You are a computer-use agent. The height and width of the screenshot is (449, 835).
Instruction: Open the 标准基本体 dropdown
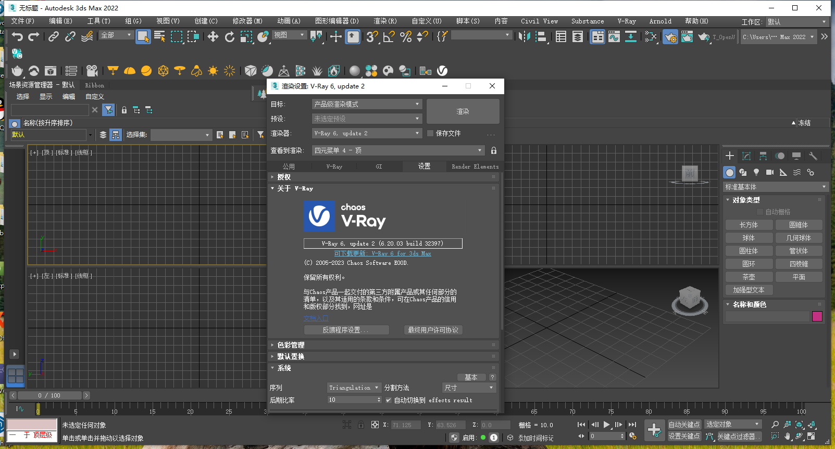coord(775,187)
